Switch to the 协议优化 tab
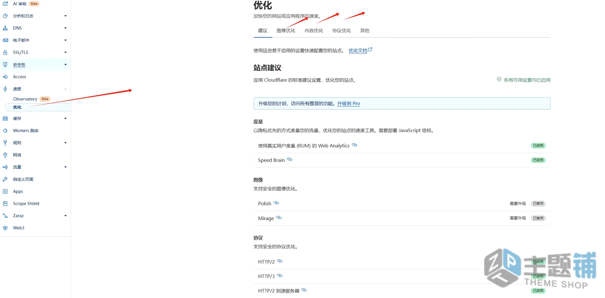Screen dimensions: 605x298 pos(341,31)
